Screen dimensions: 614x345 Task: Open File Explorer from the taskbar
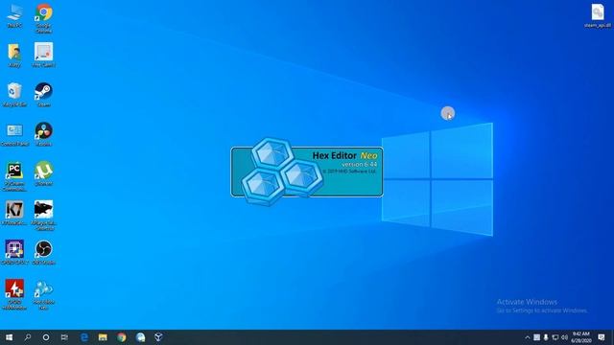coord(103,337)
